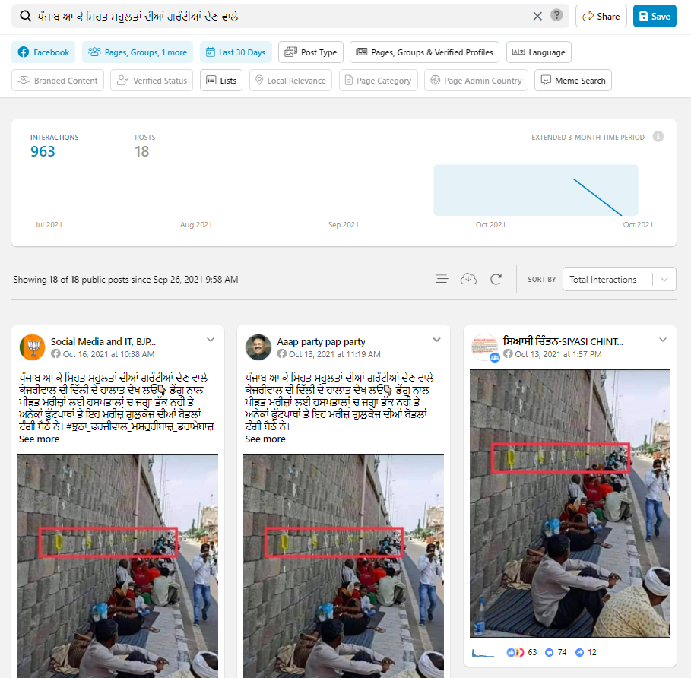The image size is (691, 678).
Task: Expand the Last 30 Days date filter
Action: point(235,52)
